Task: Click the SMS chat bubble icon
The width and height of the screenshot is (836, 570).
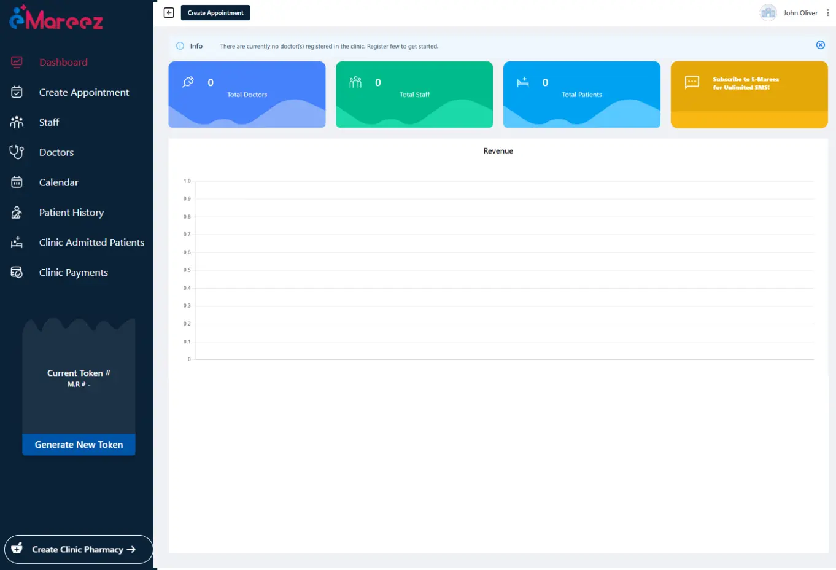Action: (x=692, y=82)
